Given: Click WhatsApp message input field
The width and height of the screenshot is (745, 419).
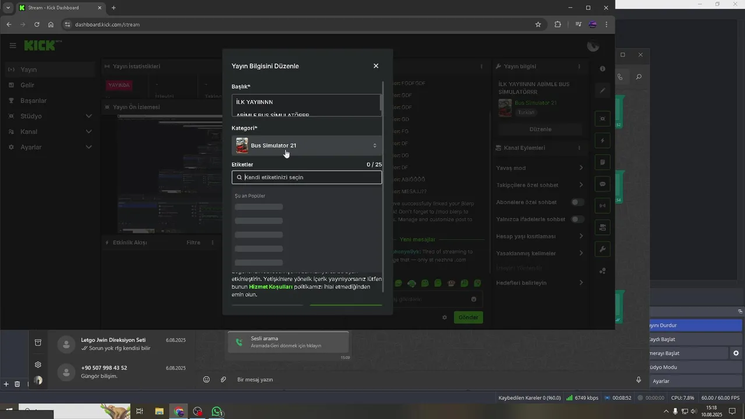Looking at the screenshot, I should tap(431, 379).
